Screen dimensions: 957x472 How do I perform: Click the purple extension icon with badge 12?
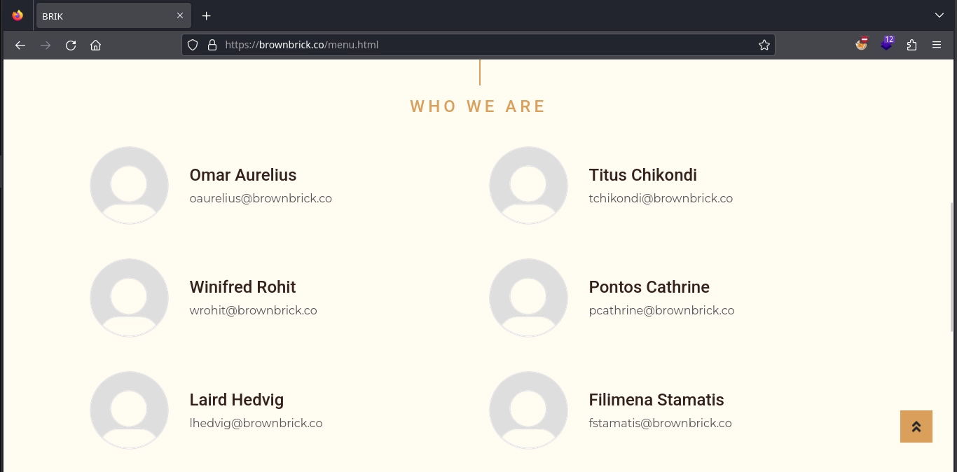click(x=887, y=43)
